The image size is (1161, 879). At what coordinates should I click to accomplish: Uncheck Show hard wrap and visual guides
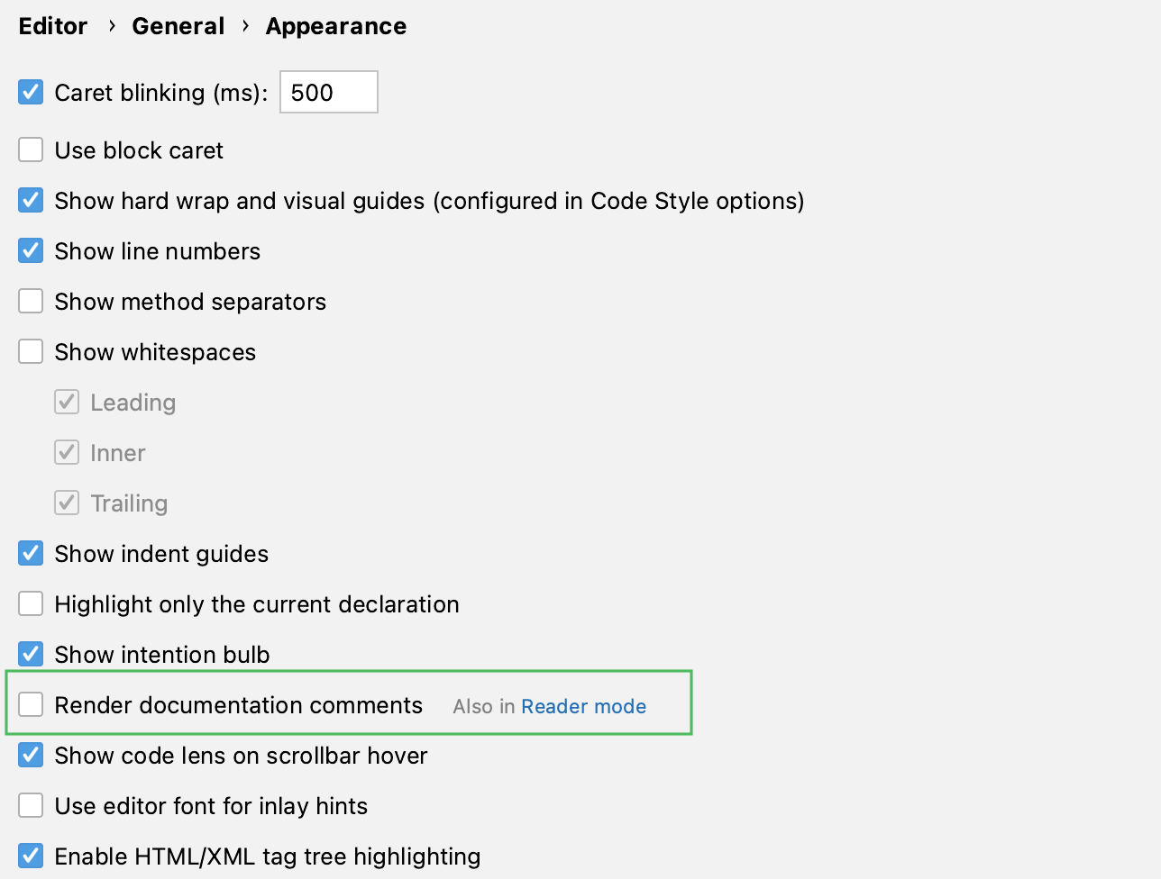pyautogui.click(x=30, y=200)
